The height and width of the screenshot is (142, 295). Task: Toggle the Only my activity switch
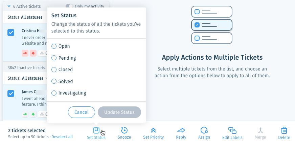tap(69, 6)
